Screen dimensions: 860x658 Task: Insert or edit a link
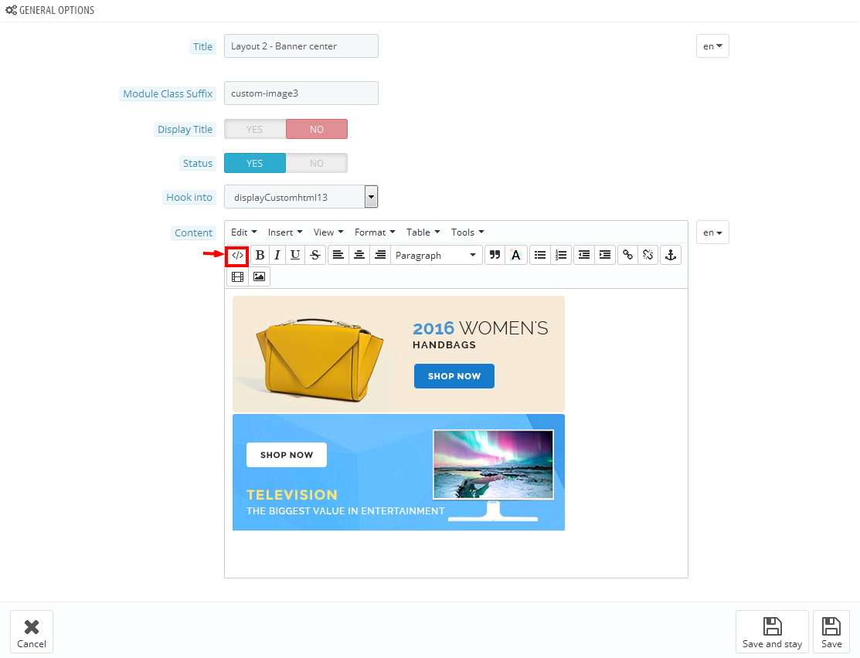628,255
